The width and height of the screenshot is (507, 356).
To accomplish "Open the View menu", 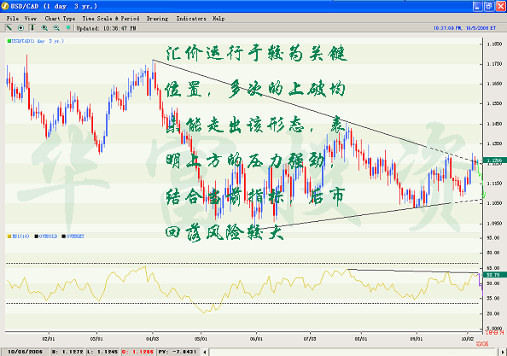I will pyautogui.click(x=31, y=19).
